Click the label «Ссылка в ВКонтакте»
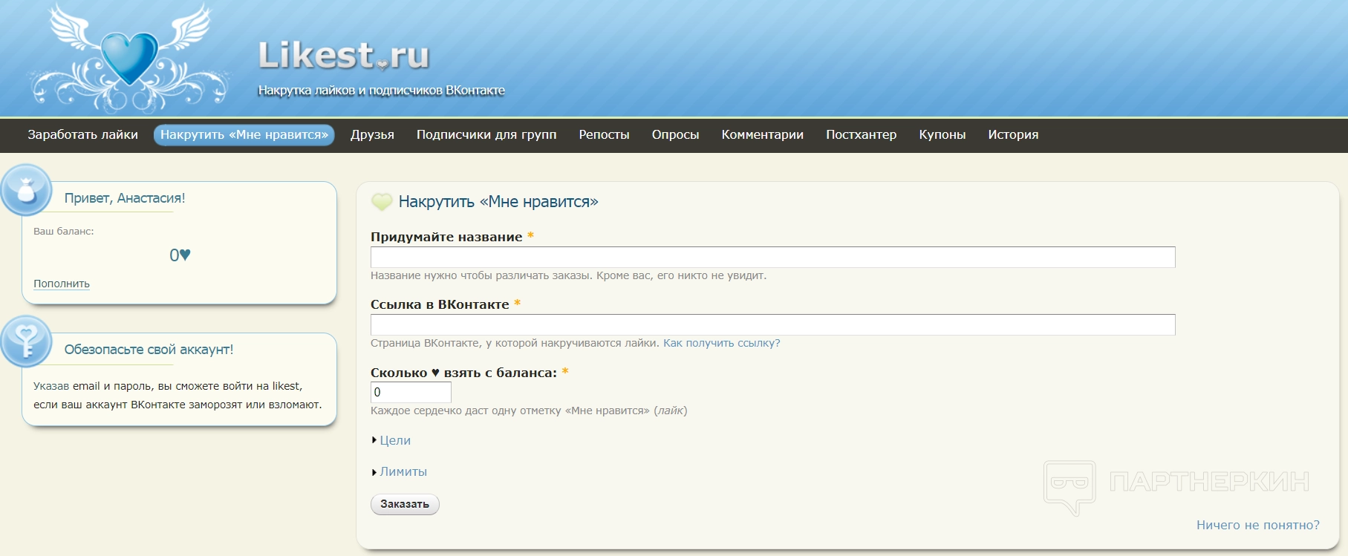The image size is (1348, 556). click(x=440, y=304)
